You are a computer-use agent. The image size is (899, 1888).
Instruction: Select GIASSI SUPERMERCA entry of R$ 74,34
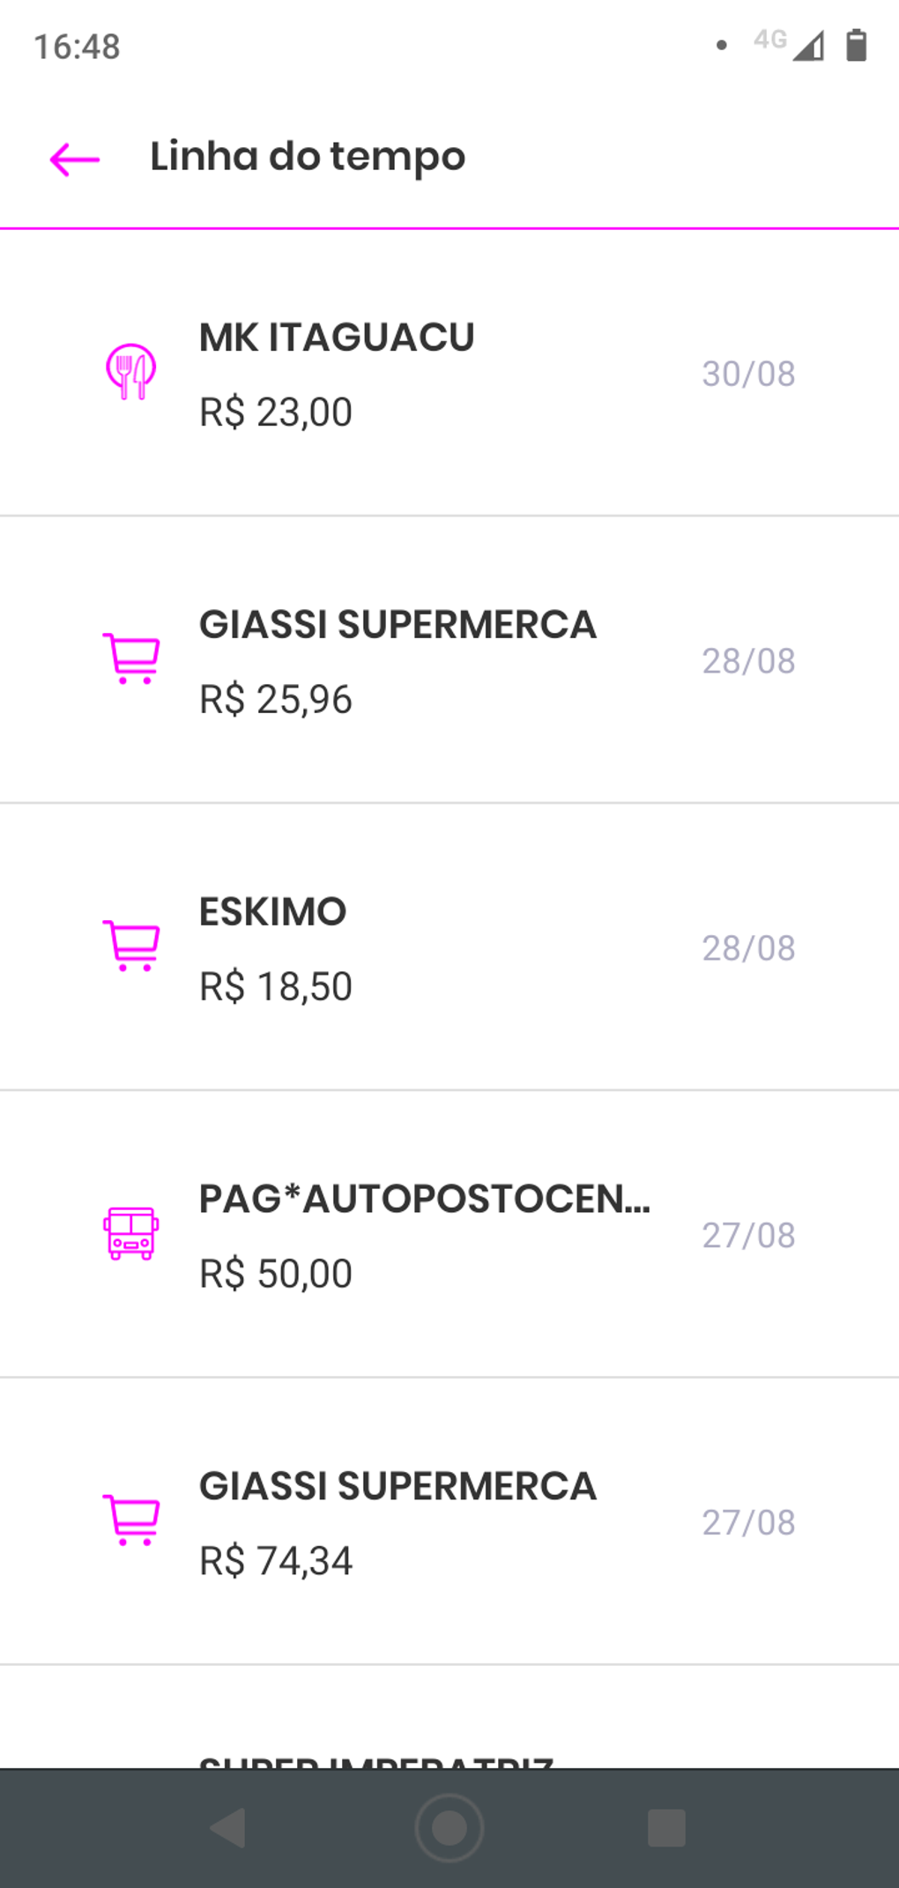(x=397, y=1487)
